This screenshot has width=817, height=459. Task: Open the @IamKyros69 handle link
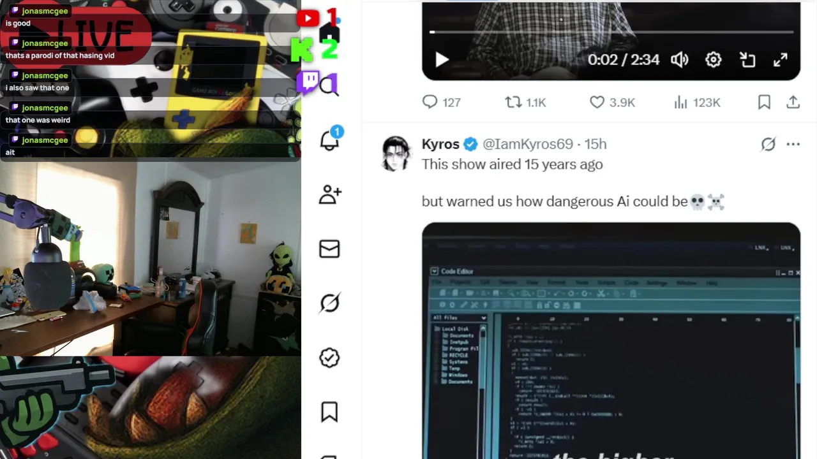(x=527, y=144)
